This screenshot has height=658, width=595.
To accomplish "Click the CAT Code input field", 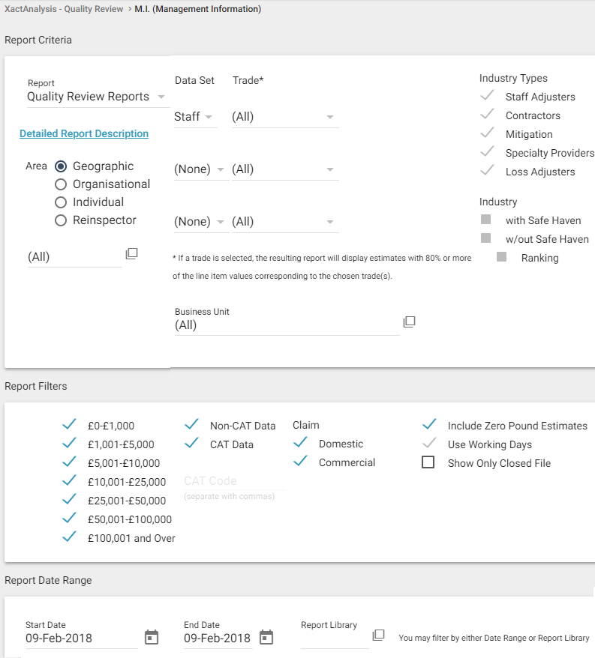I will click(233, 481).
